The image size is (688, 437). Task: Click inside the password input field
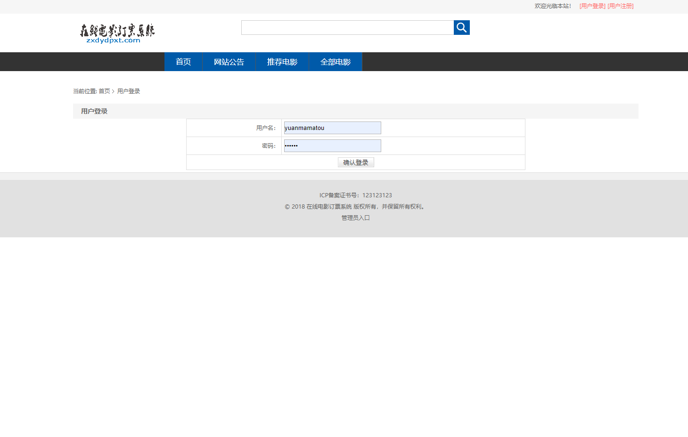pos(332,146)
